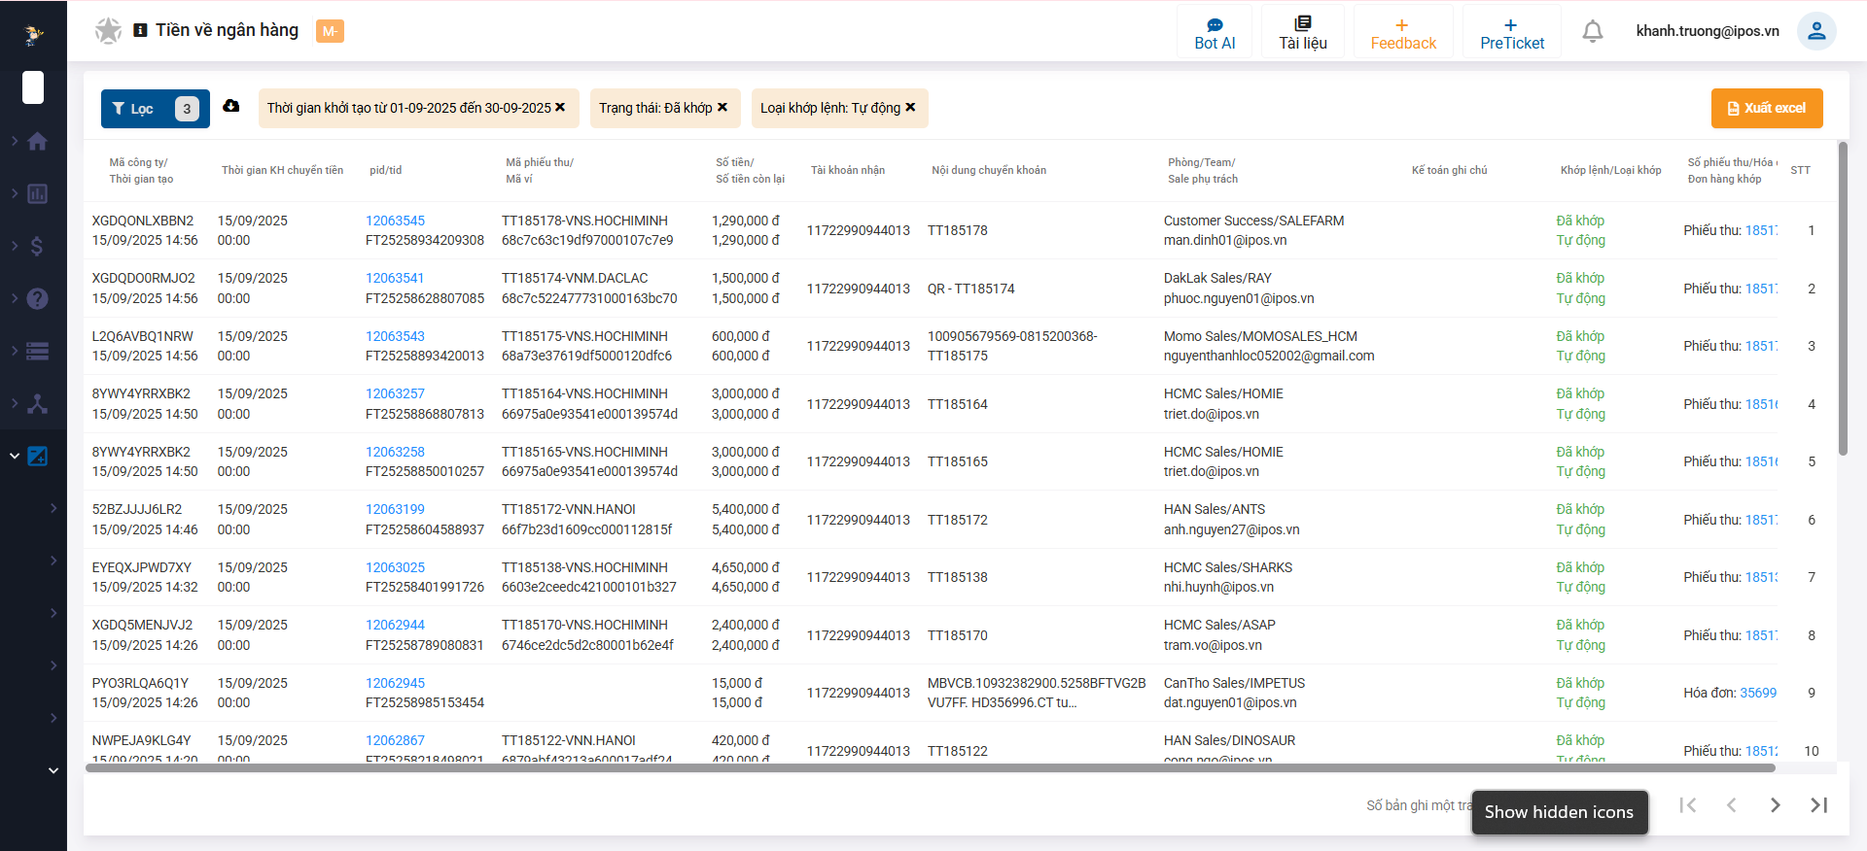Click the horizontal table scrollbar
1867x851 pixels.
[931, 768]
